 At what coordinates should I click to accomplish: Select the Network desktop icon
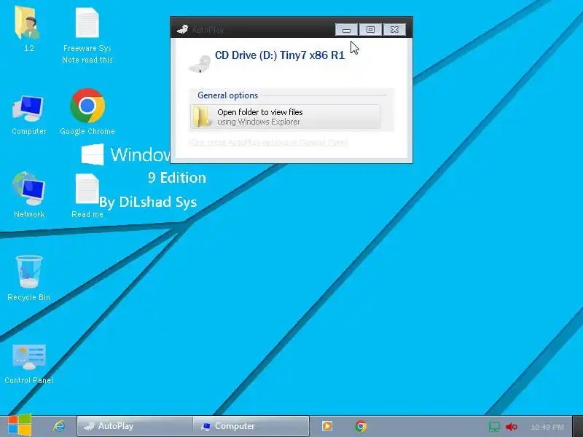(28, 189)
